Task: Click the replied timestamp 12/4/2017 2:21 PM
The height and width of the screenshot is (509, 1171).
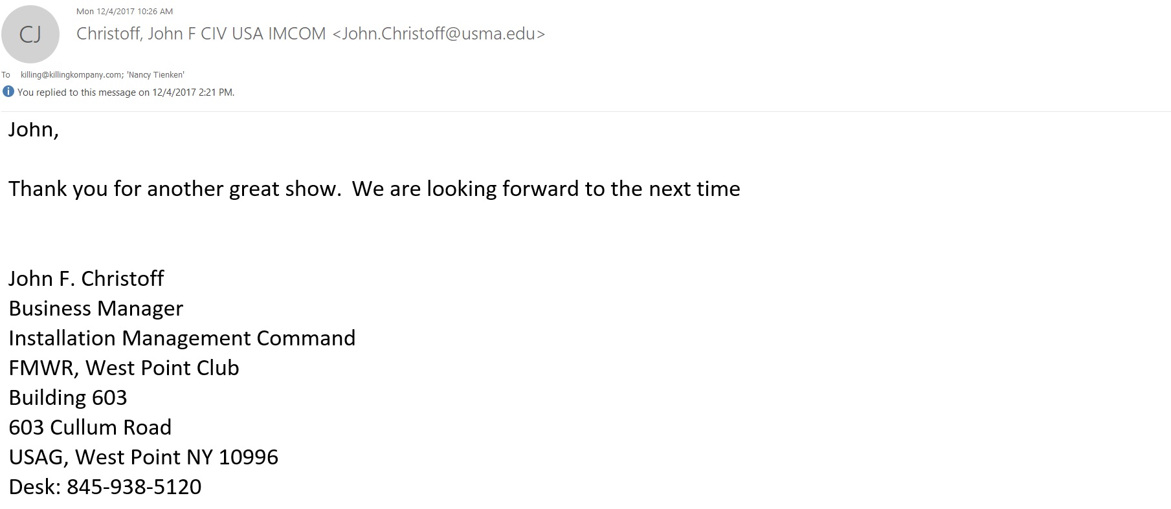Action: 192,92
